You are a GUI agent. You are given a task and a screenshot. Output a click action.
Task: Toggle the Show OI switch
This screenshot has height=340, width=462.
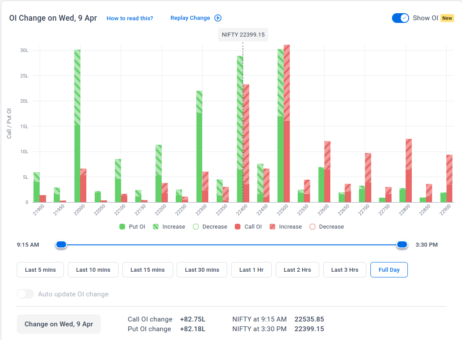[400, 18]
